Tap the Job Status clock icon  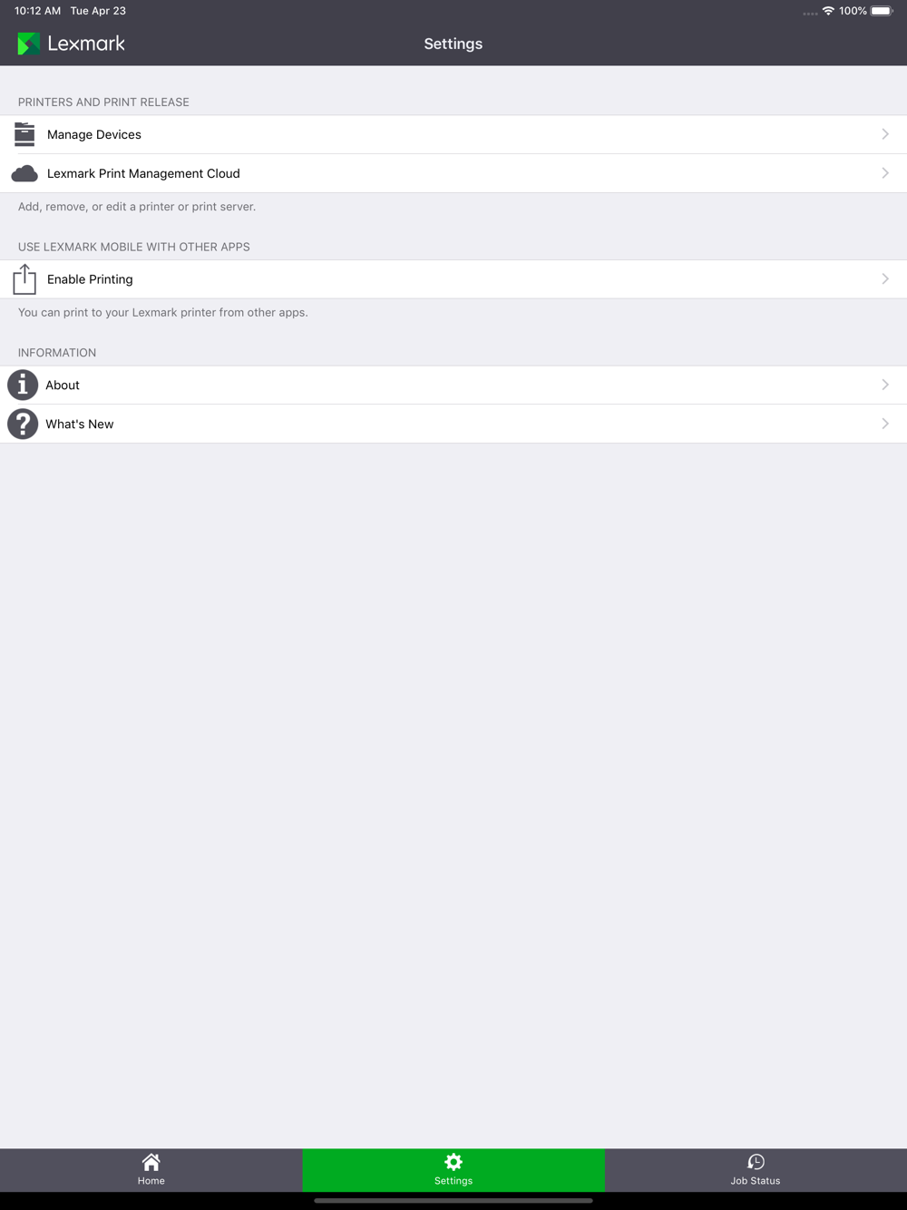pyautogui.click(x=756, y=1162)
